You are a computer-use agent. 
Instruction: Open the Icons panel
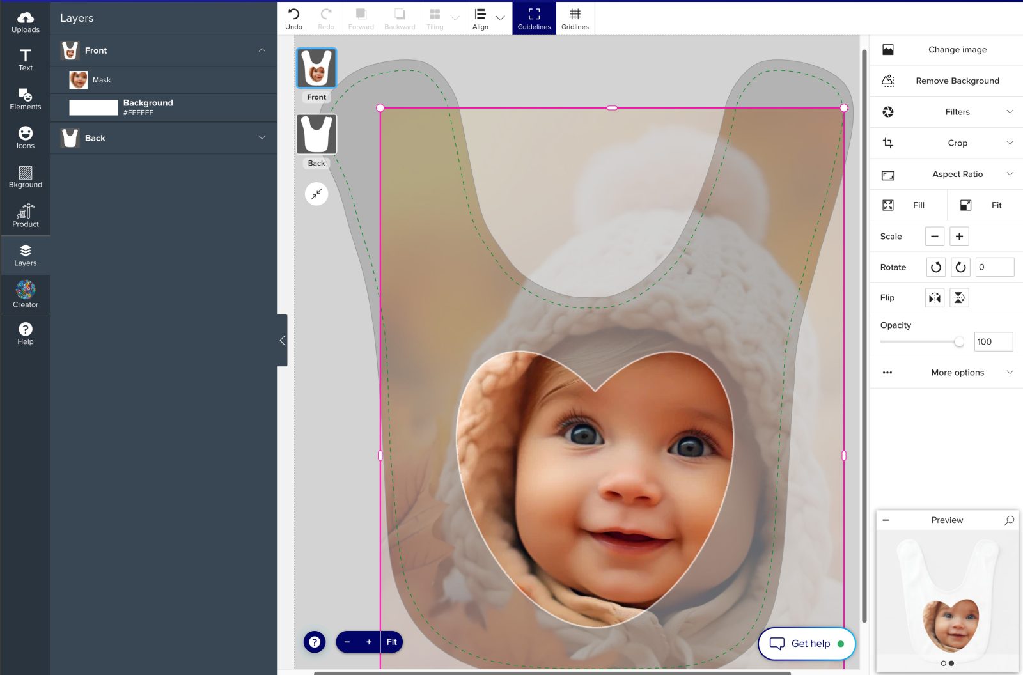click(x=26, y=137)
